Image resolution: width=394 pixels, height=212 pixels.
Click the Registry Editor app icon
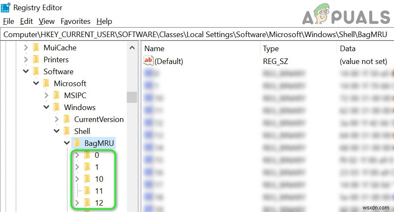coord(6,8)
